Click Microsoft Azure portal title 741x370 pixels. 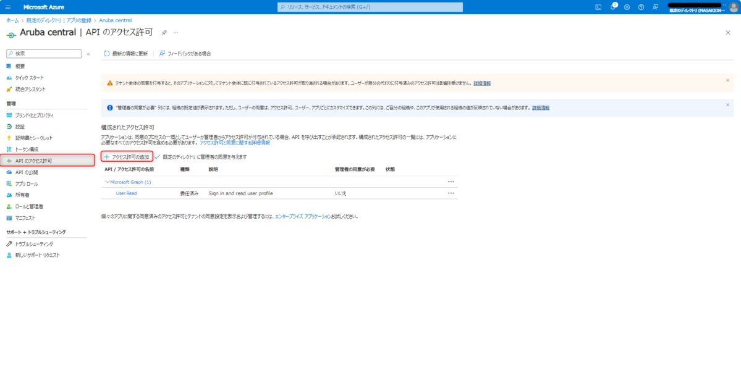click(x=44, y=7)
